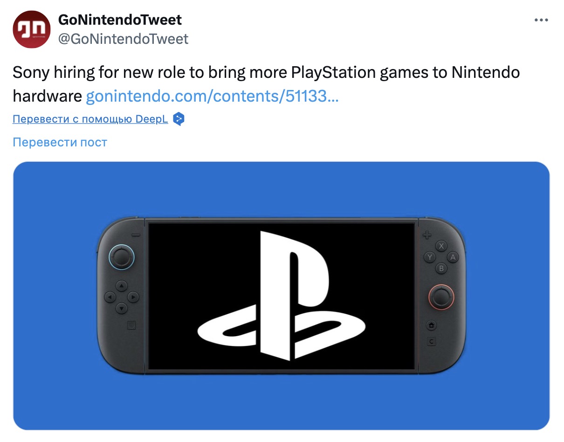
Task: Click the D-pad down arrow button
Action: pyautogui.click(x=121, y=308)
